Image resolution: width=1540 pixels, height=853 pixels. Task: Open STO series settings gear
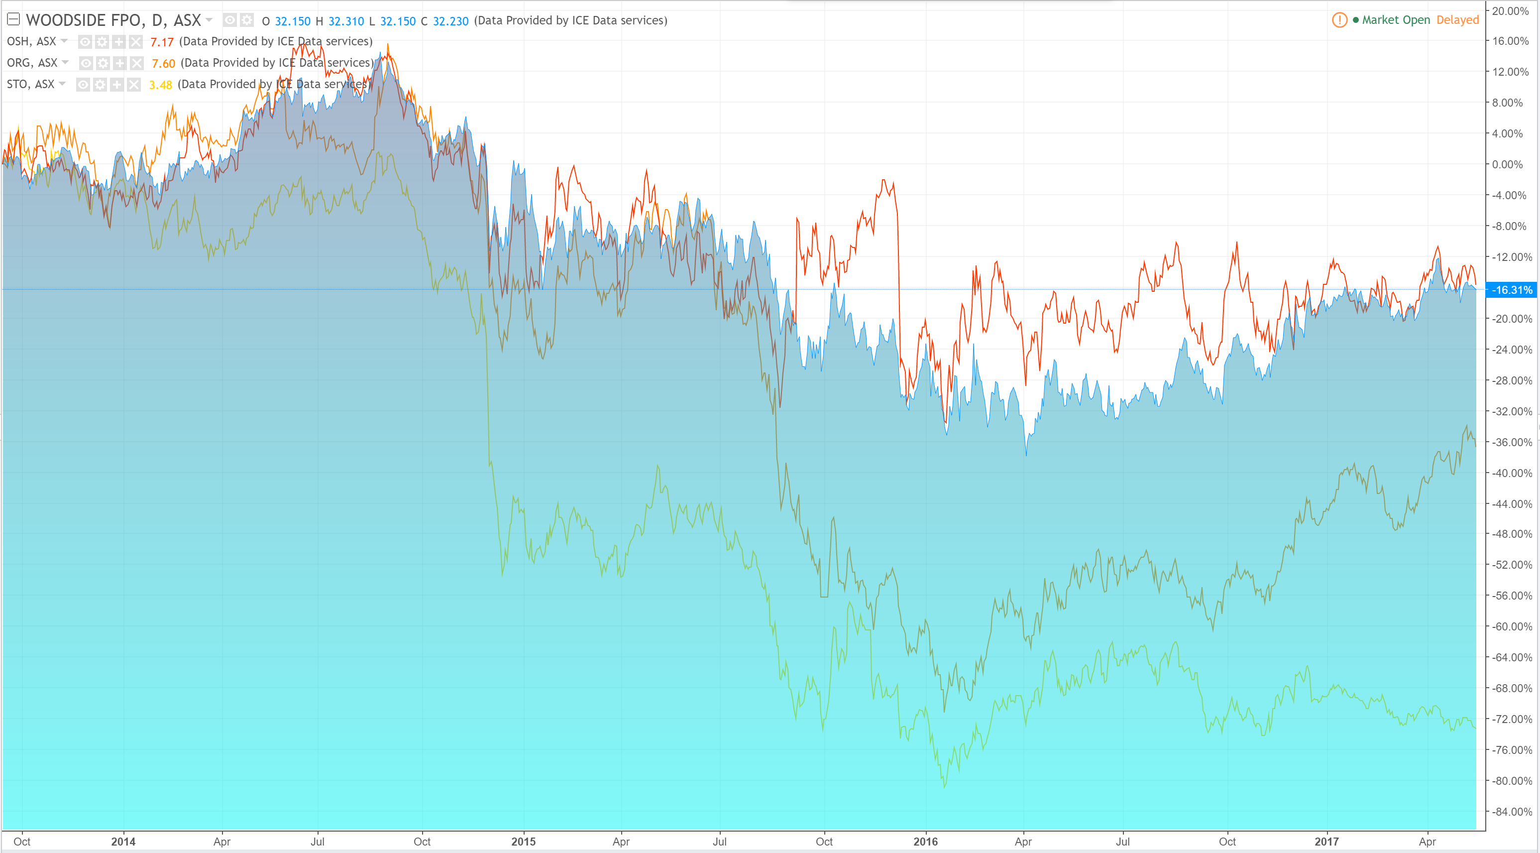click(101, 84)
